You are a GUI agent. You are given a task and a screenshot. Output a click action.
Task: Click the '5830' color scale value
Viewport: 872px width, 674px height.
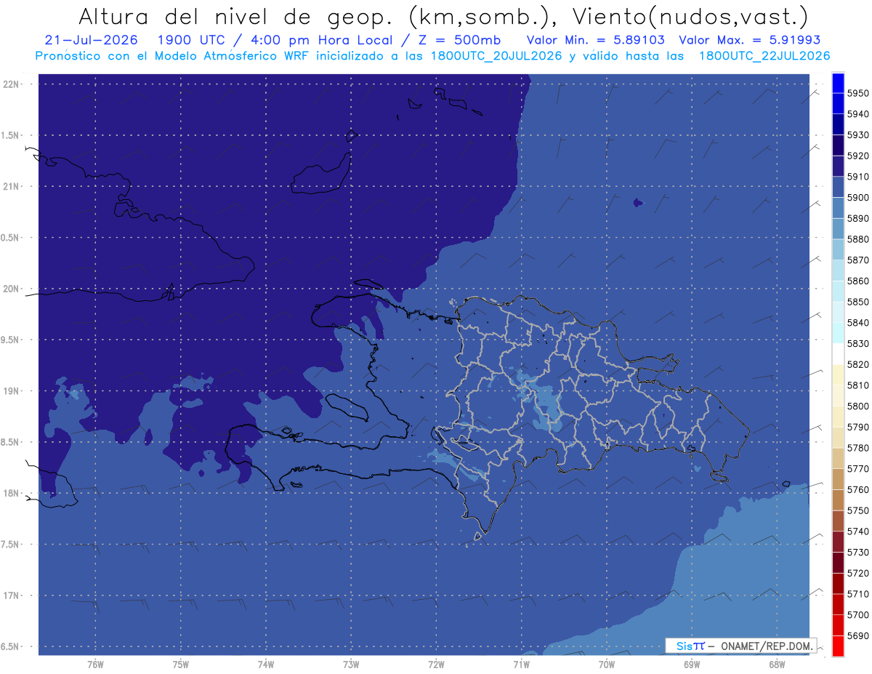(x=858, y=343)
